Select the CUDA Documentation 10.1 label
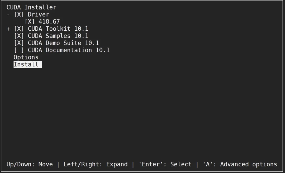Viewport: 285px width, 173px height. [x=69, y=50]
